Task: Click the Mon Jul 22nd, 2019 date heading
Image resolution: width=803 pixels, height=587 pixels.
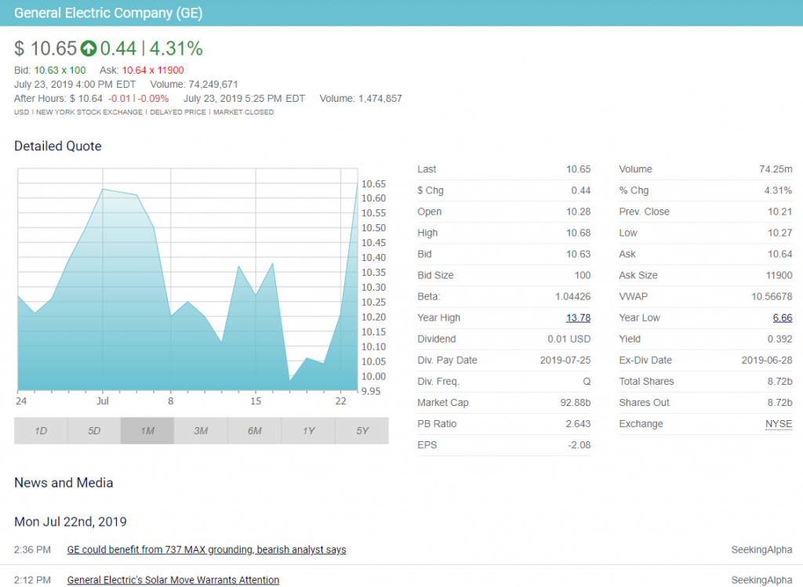Action: coord(70,521)
